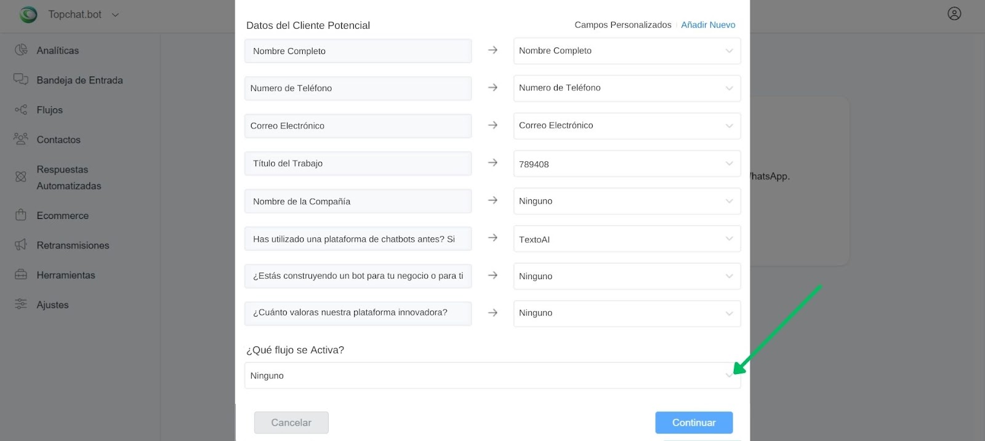Click the Topchat.bot logo icon
The image size is (985, 441).
coord(28,14)
